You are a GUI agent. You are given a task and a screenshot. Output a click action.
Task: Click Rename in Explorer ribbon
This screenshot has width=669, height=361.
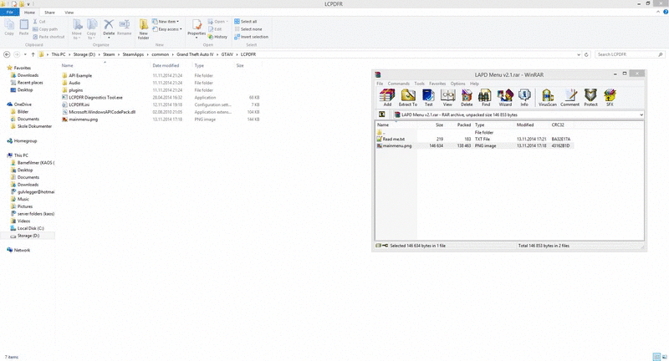point(124,28)
